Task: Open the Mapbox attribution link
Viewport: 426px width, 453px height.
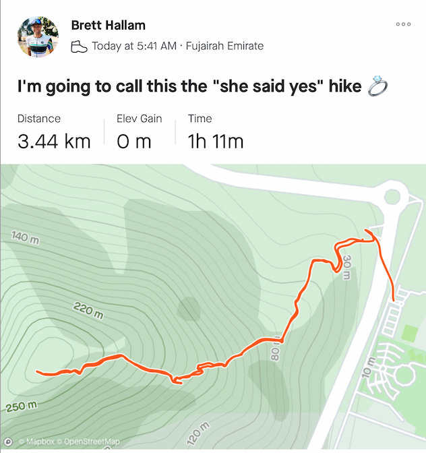Action: point(36,442)
